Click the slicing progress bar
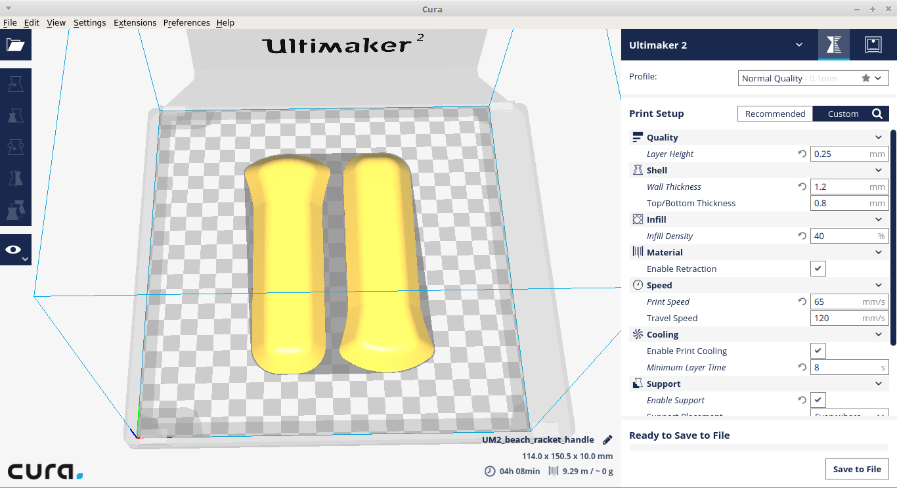The width and height of the screenshot is (897, 488). (758, 447)
